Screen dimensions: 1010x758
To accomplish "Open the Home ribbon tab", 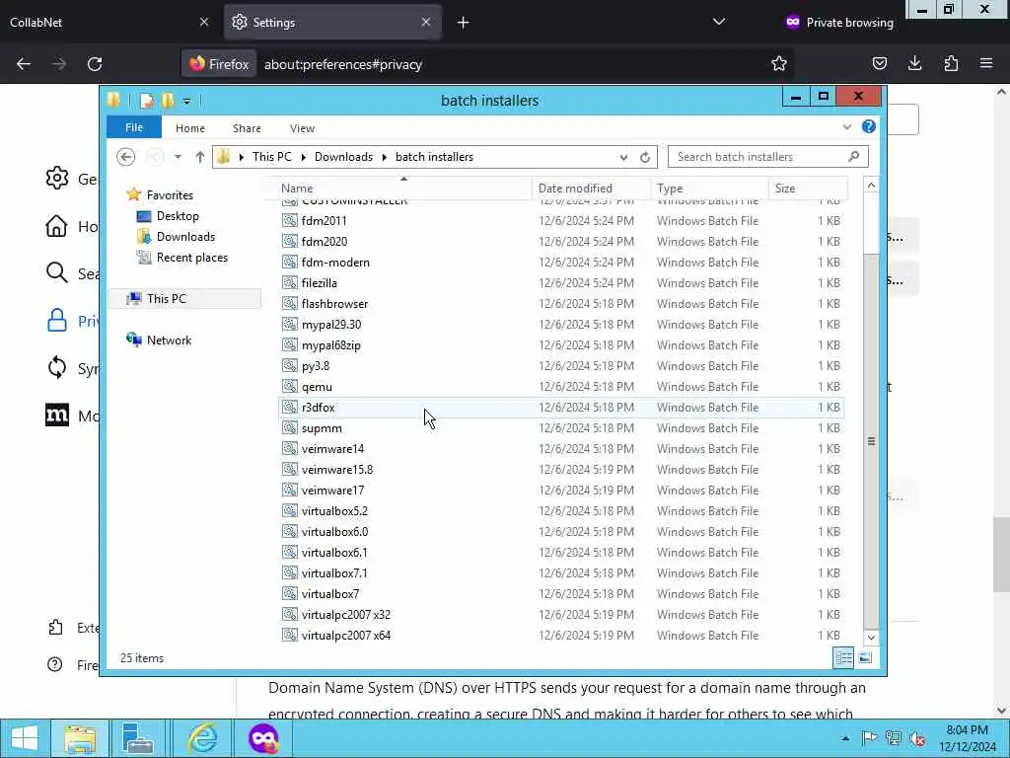I will [x=190, y=128].
